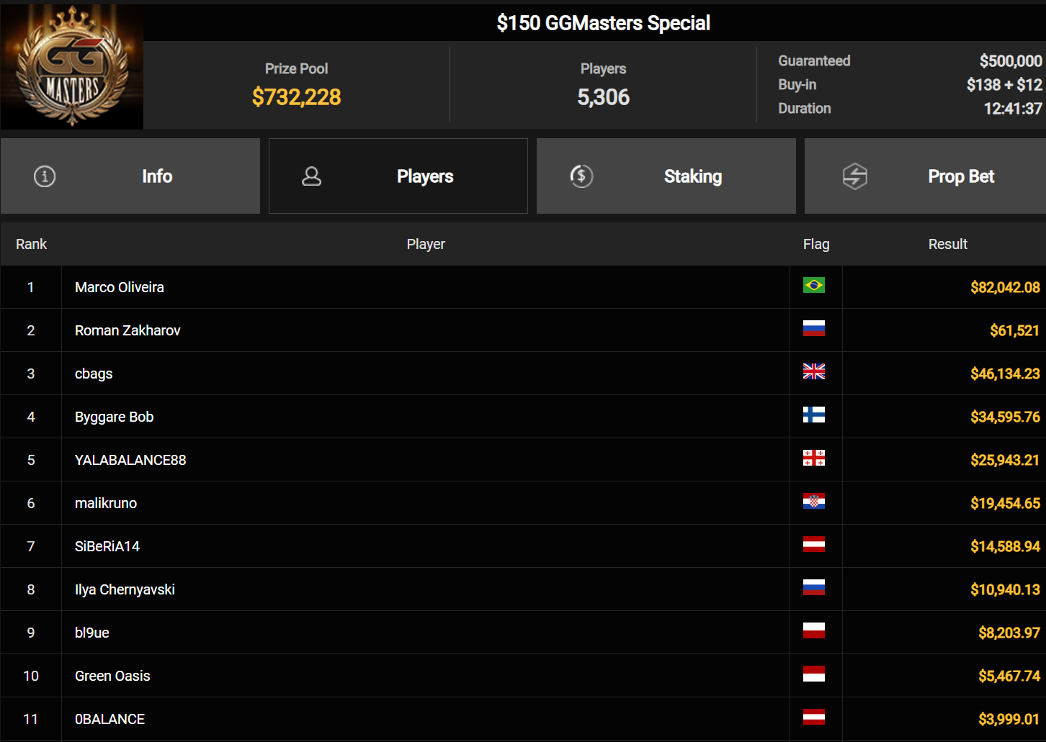This screenshot has height=742, width=1046.
Task: Click the GGMasters logo image
Action: click(72, 67)
